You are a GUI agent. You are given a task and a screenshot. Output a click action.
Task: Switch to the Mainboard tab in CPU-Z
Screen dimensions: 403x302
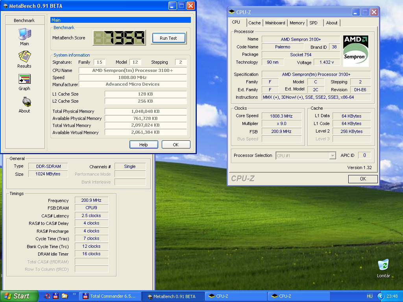(275, 23)
